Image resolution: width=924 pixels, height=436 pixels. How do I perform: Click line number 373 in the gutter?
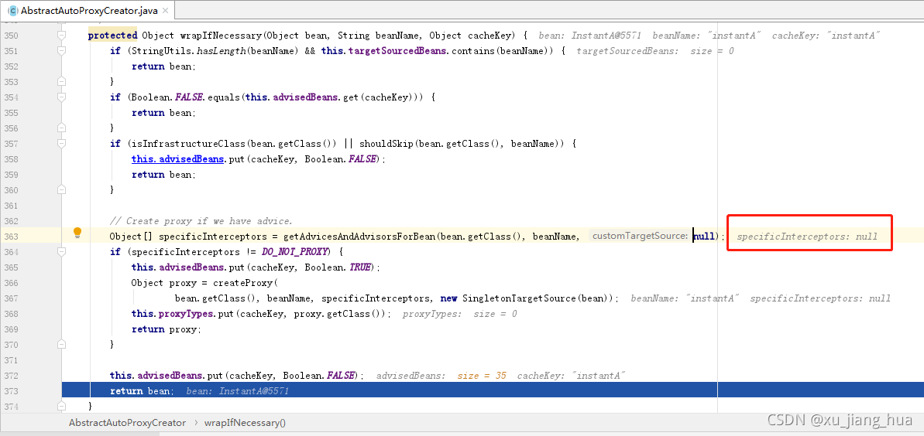11,391
